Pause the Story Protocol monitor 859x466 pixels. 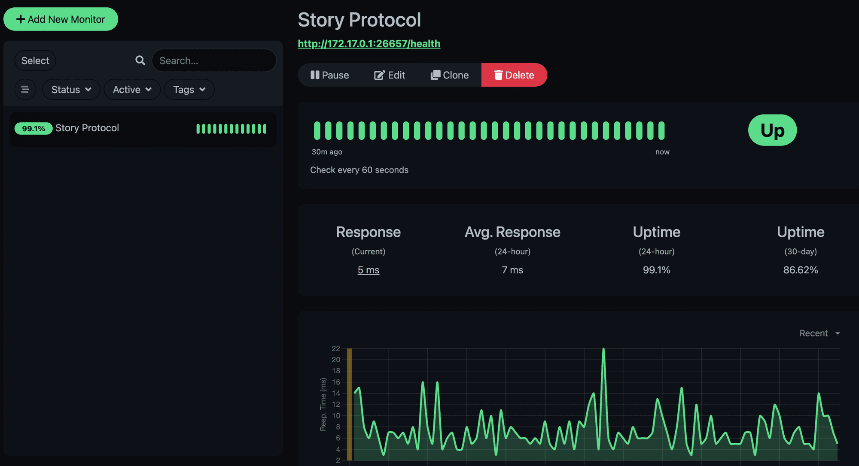pos(330,75)
